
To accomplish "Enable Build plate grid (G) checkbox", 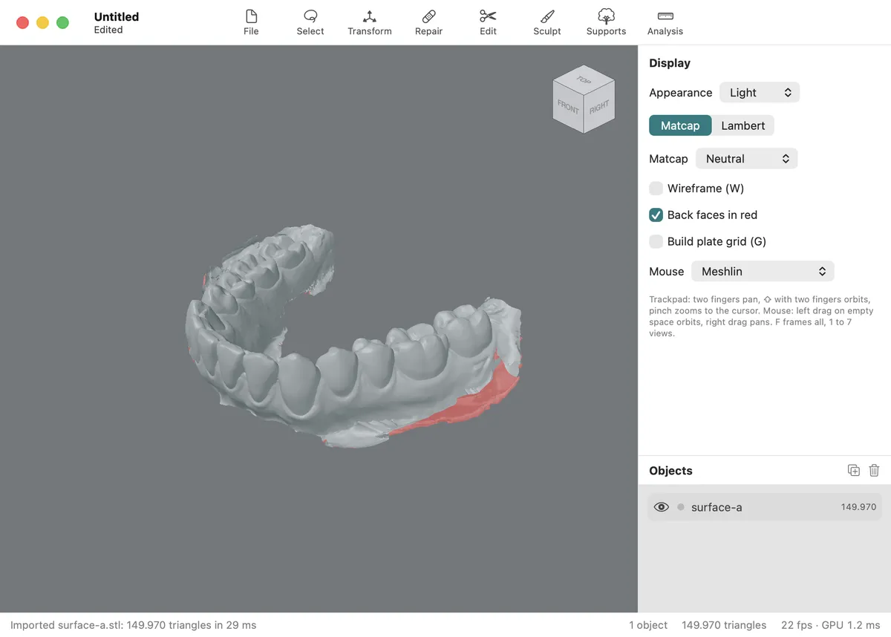I will [656, 241].
